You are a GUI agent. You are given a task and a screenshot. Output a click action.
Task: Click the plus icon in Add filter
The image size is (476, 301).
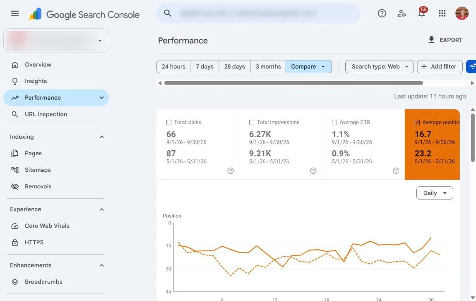(x=424, y=67)
